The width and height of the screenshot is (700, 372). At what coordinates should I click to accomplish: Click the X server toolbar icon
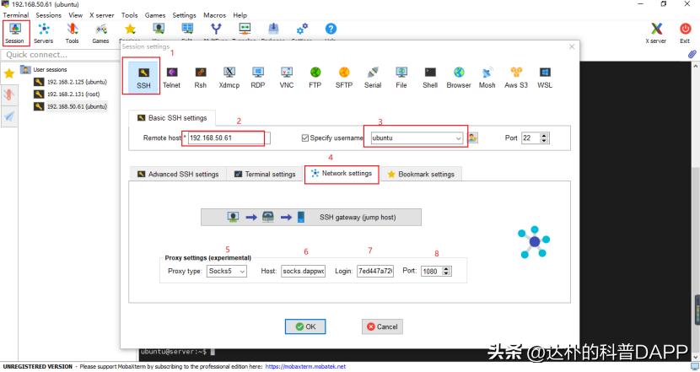point(656,33)
